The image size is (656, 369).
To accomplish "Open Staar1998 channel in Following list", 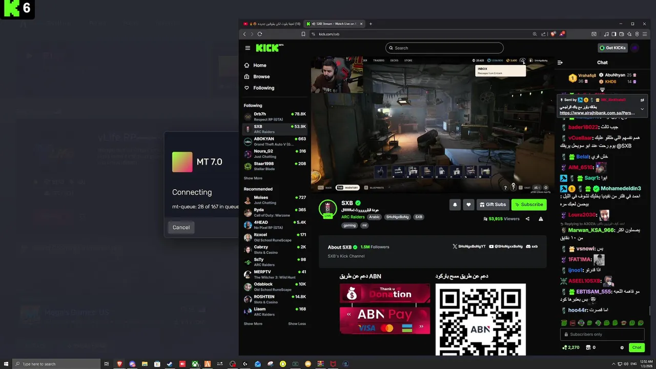I will tap(275, 166).
